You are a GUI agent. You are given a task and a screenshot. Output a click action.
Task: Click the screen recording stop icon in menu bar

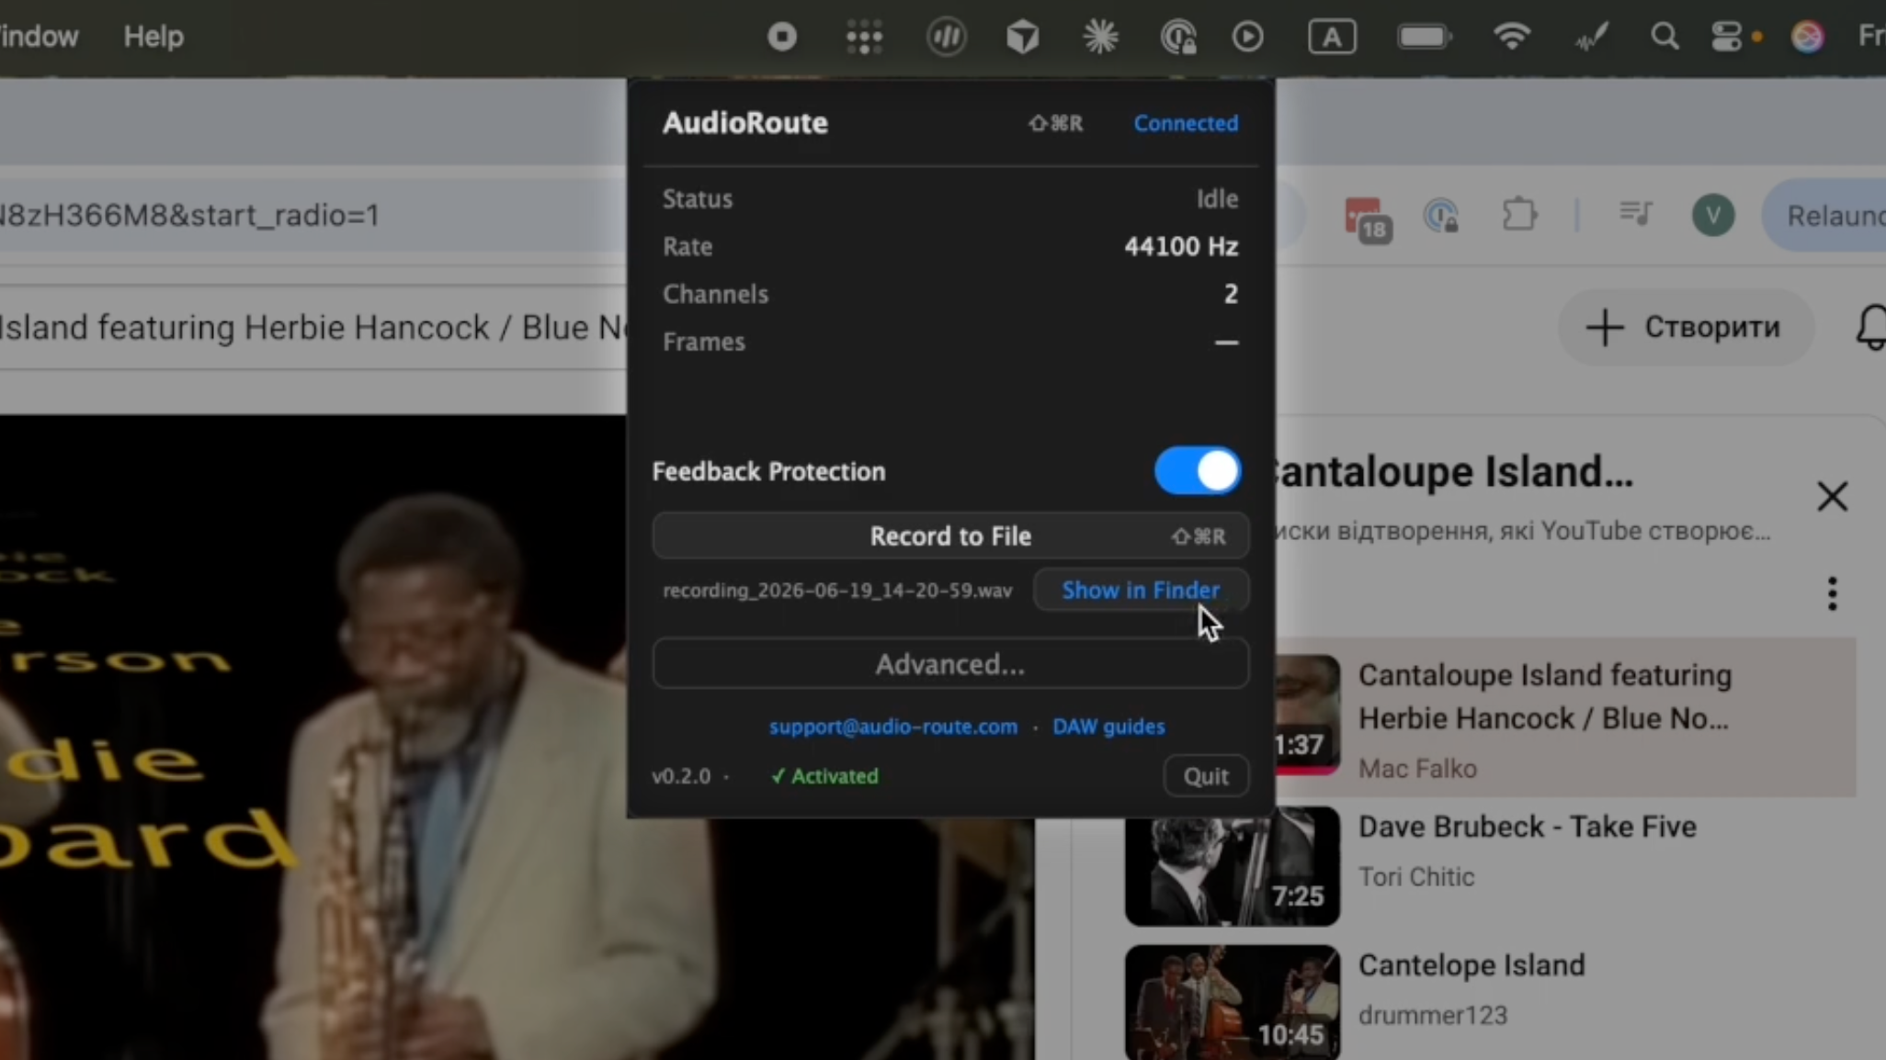pos(782,37)
